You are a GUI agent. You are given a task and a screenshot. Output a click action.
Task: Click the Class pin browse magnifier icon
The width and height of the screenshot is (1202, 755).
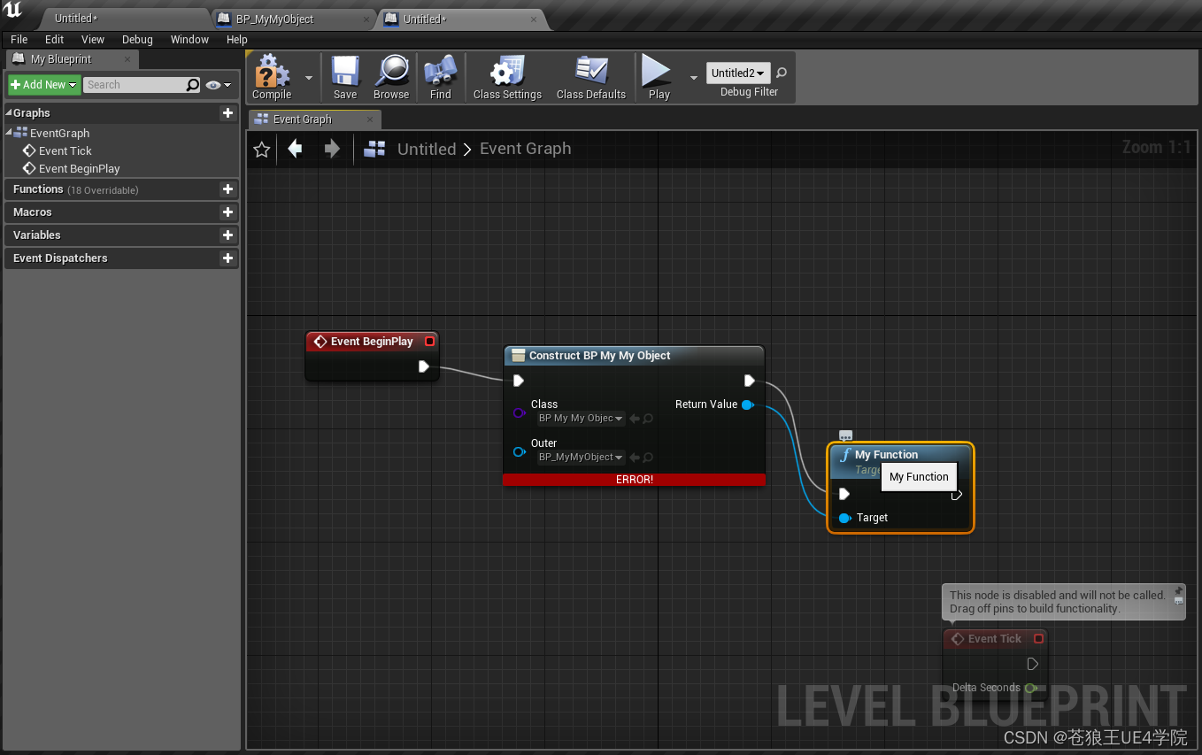[648, 419]
